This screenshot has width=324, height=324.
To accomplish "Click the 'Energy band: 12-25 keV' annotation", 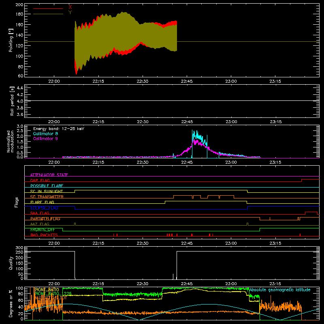I will coord(59,129).
